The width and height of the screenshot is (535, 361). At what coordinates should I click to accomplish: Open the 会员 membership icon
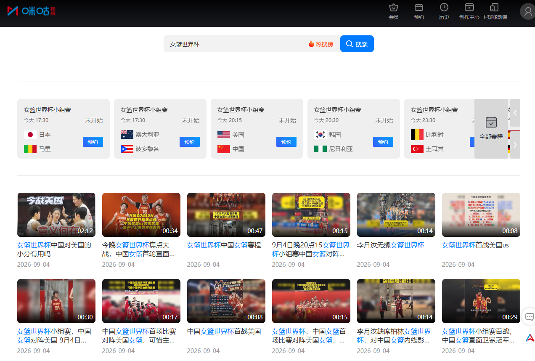pos(394,11)
